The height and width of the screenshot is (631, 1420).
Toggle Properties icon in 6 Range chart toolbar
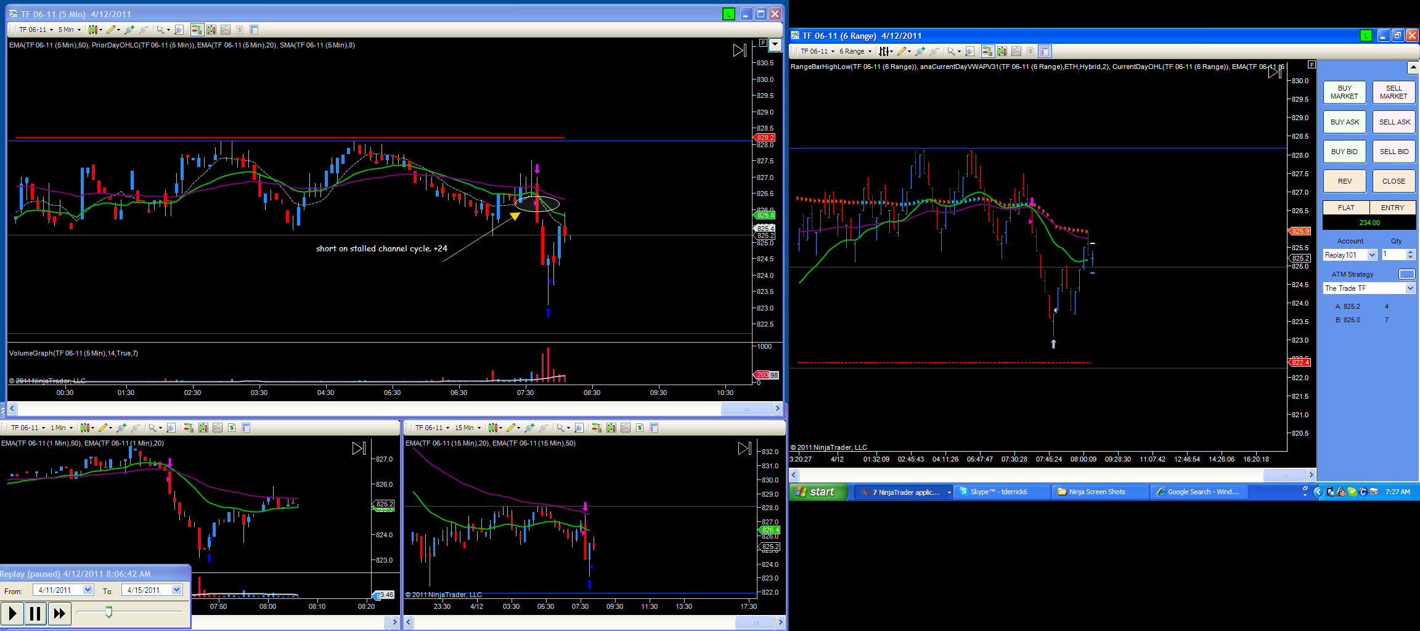[x=1045, y=51]
